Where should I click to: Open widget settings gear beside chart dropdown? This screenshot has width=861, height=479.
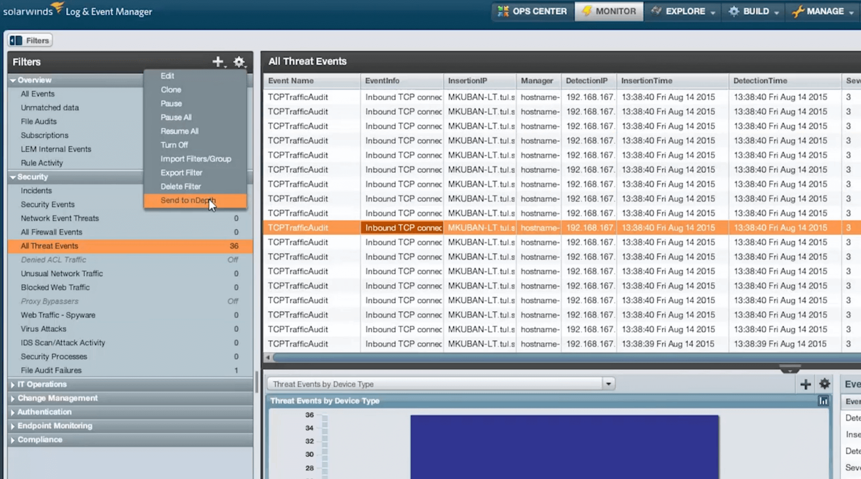pyautogui.click(x=824, y=384)
